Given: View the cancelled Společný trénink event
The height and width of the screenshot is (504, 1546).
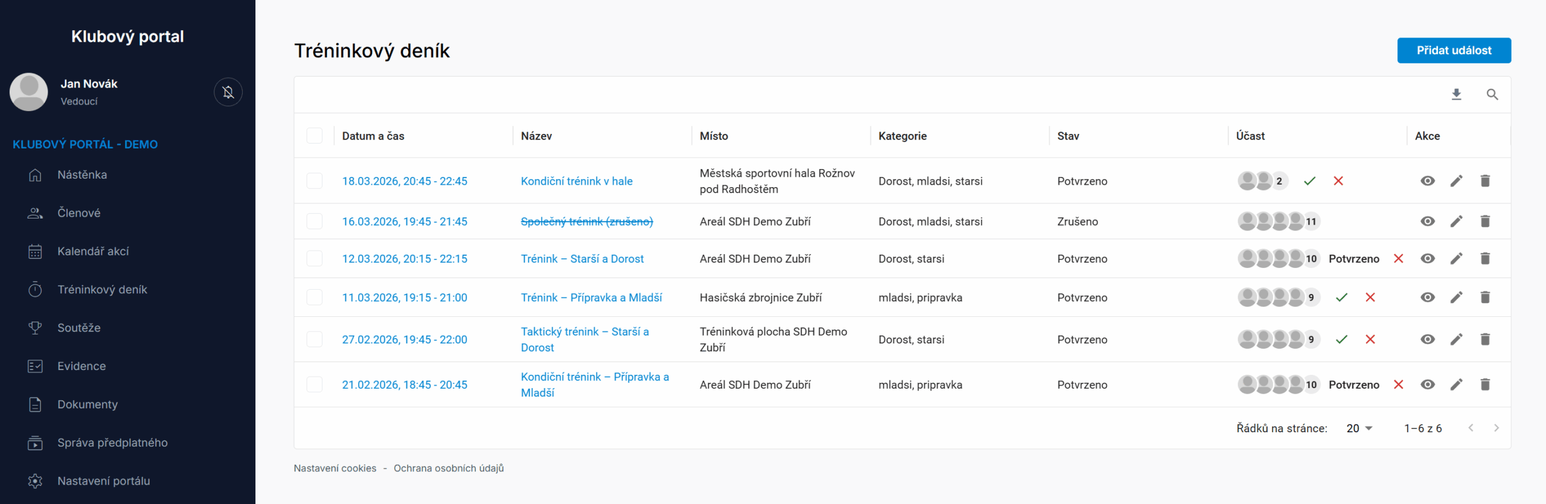Looking at the screenshot, I should tap(1427, 221).
